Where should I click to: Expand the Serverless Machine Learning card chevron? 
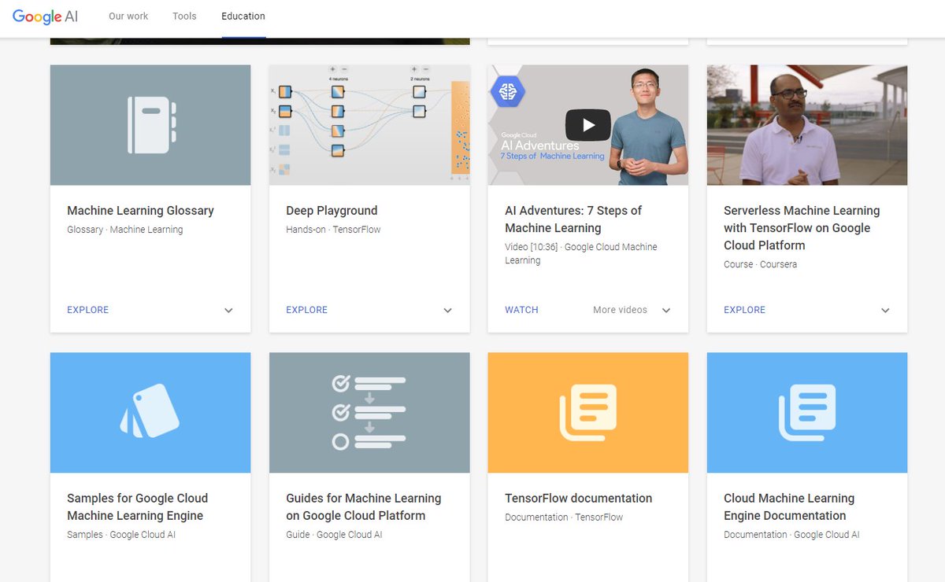click(x=885, y=311)
